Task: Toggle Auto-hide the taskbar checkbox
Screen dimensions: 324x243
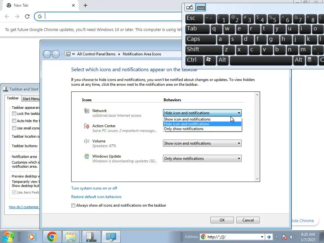Action: click(14, 121)
